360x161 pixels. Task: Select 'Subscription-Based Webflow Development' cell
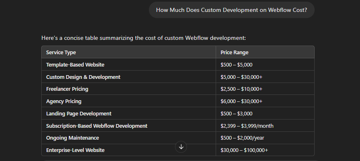click(x=129, y=126)
